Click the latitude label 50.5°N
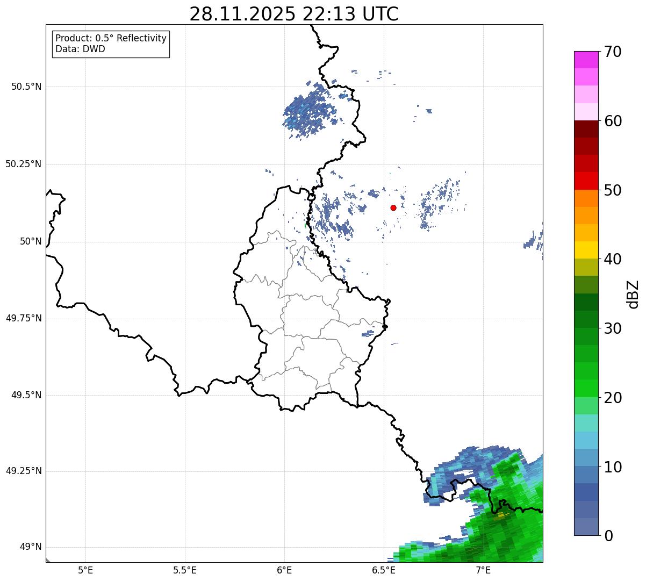Image resolution: width=646 pixels, height=581 pixels. point(26,87)
